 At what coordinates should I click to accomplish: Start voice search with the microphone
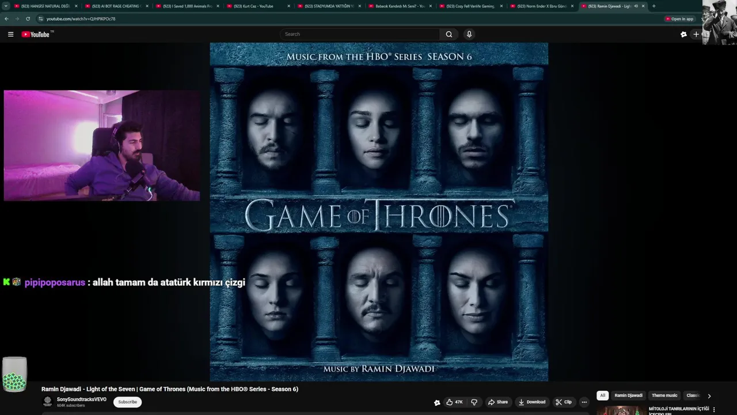pyautogui.click(x=469, y=34)
